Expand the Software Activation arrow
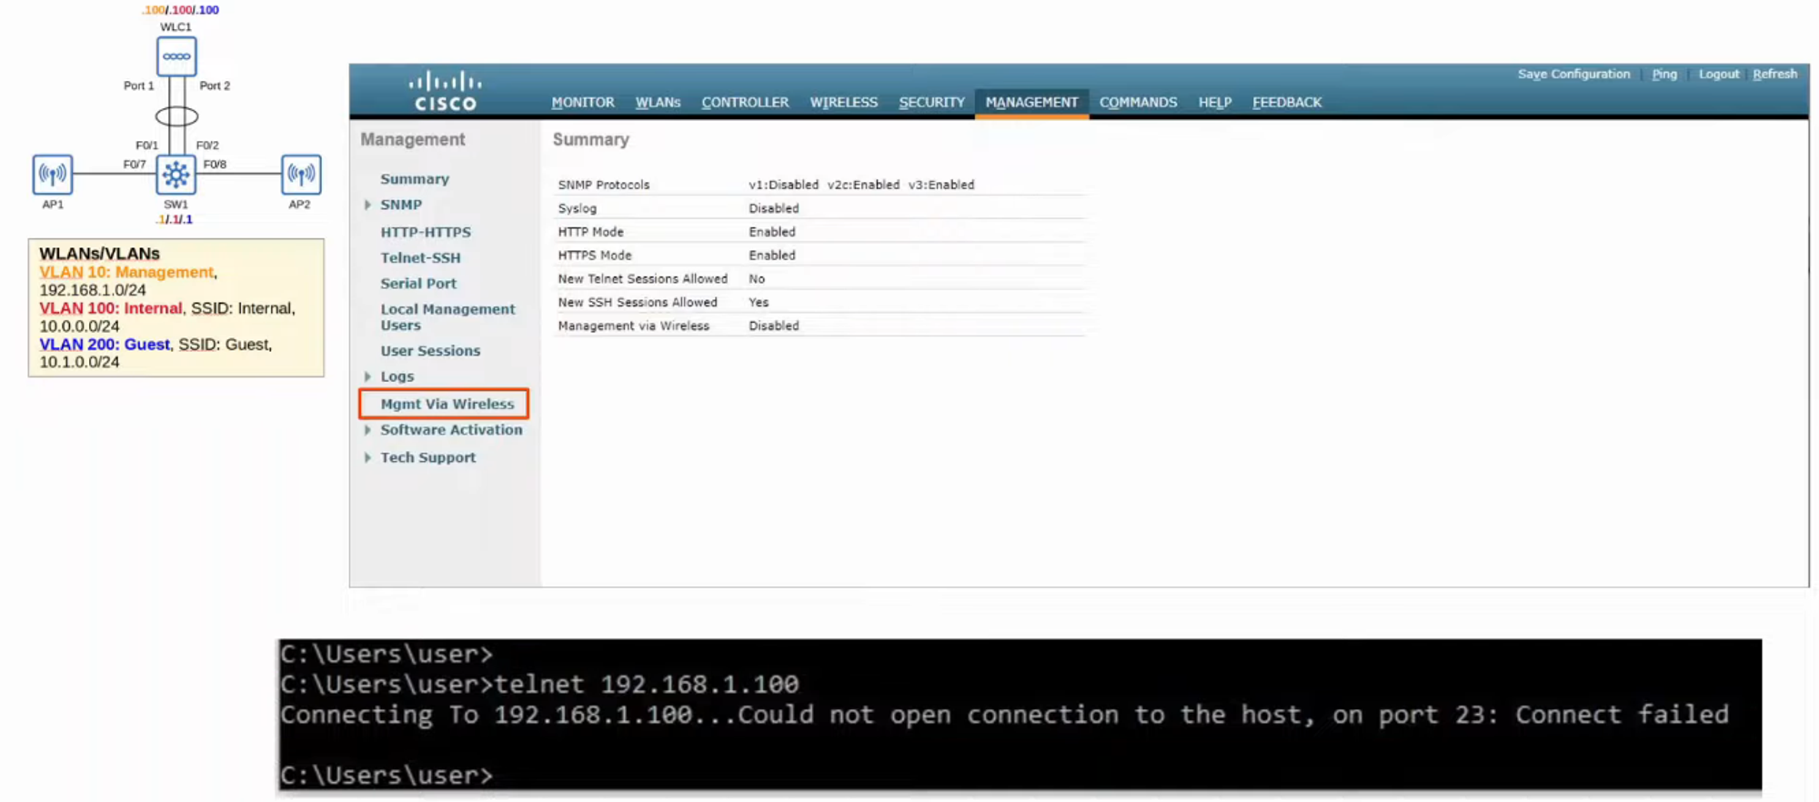The image size is (1819, 802). tap(367, 430)
